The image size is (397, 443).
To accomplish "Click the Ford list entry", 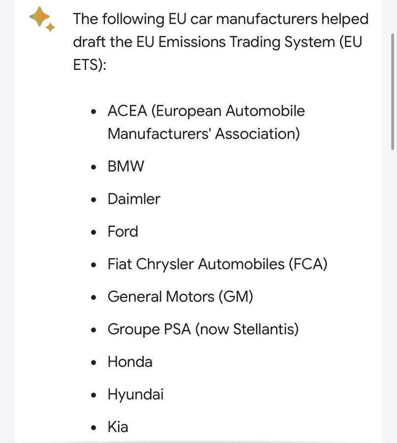I will coord(123,231).
